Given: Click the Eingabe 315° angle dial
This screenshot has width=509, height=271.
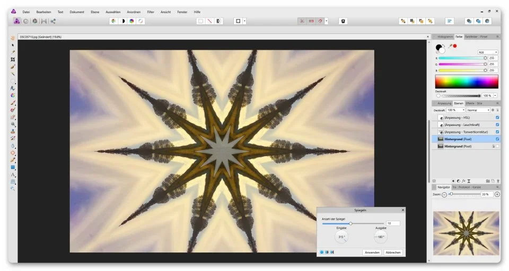Looking at the screenshot, I should pos(341,237).
